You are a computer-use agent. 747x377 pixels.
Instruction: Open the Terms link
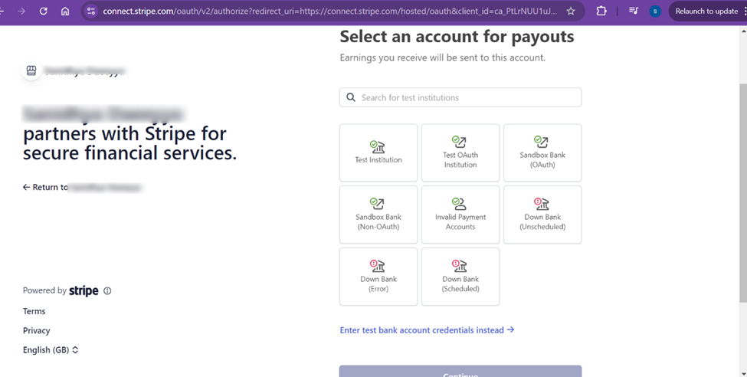click(34, 311)
